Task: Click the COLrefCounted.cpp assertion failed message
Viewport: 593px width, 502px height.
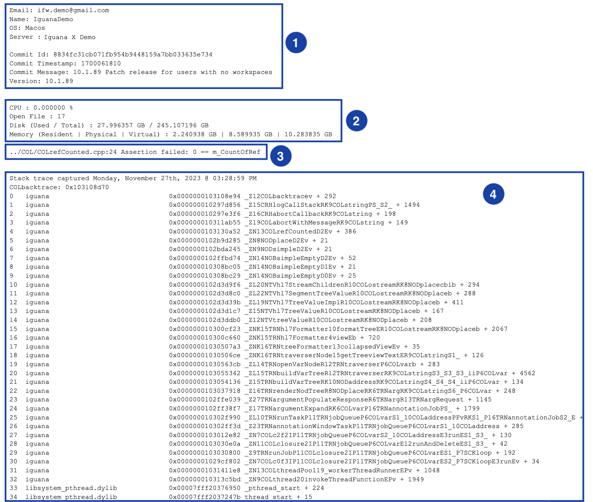Action: tap(135, 152)
